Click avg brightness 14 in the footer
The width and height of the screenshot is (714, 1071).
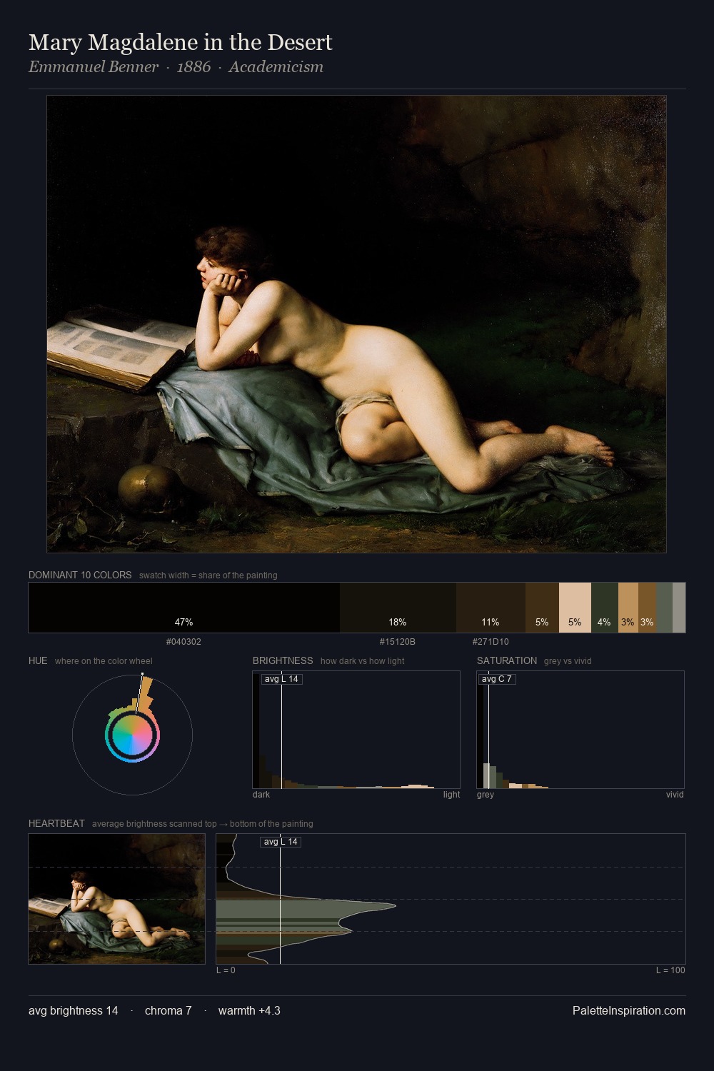[x=74, y=1010]
